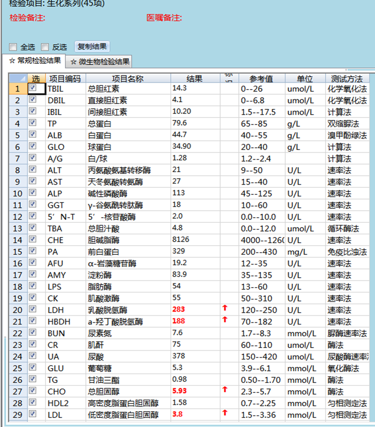Image resolution: width=375 pixels, height=427 pixels.
Task: Click the 碱性磷酸酶 name cell
Action: tap(128, 194)
